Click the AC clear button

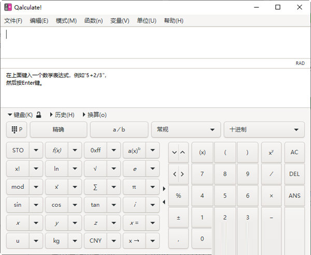294,153
